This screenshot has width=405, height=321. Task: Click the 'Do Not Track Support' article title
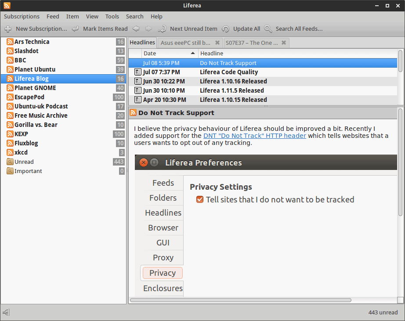click(176, 113)
